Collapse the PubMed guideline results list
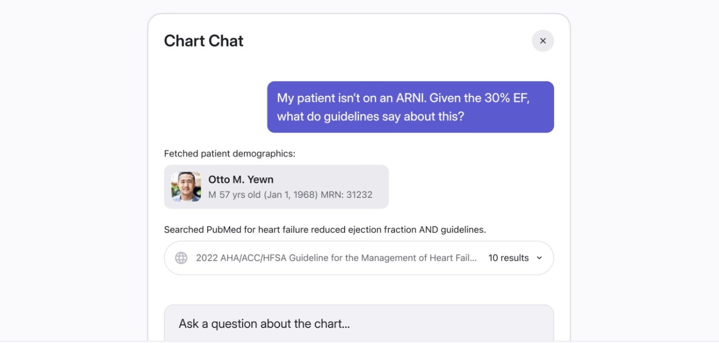719x343 pixels. (x=538, y=257)
